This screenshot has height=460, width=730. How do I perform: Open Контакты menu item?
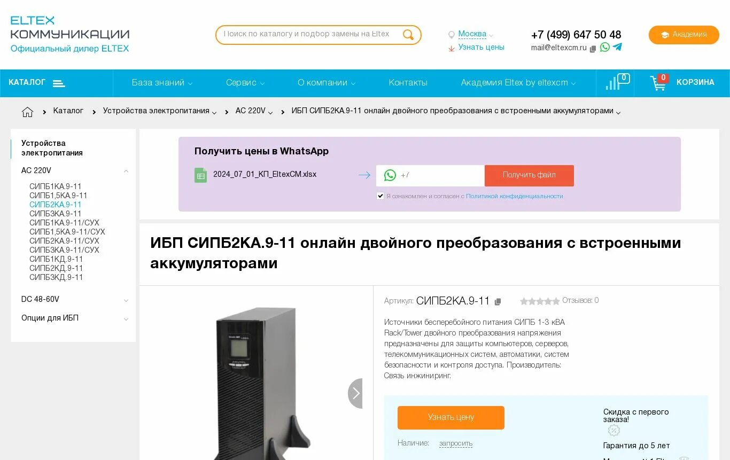coord(408,83)
